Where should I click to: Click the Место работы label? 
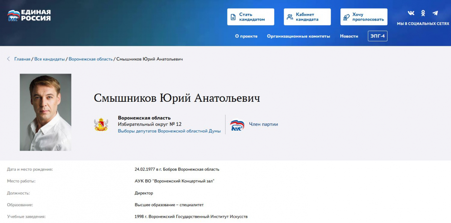[x=21, y=181]
